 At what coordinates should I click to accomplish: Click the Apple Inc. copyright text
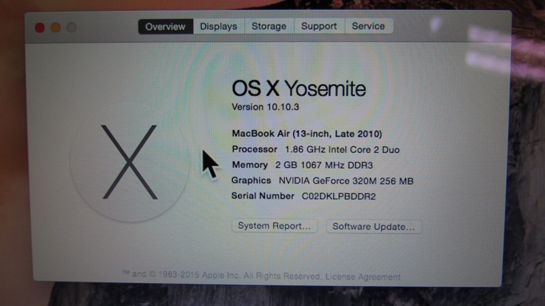point(223,275)
